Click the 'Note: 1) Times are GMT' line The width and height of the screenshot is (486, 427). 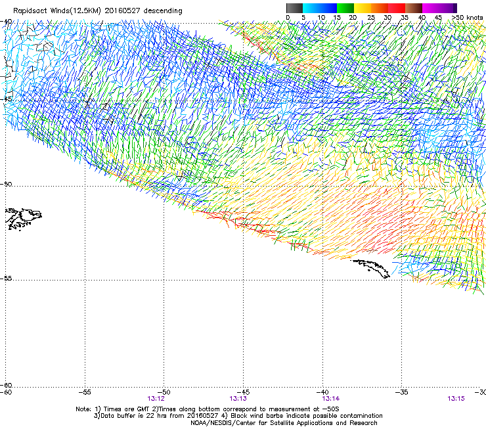[208, 409]
